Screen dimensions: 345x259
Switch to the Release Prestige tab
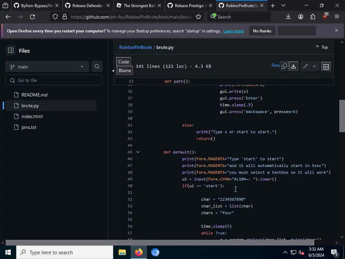tap(190, 5)
